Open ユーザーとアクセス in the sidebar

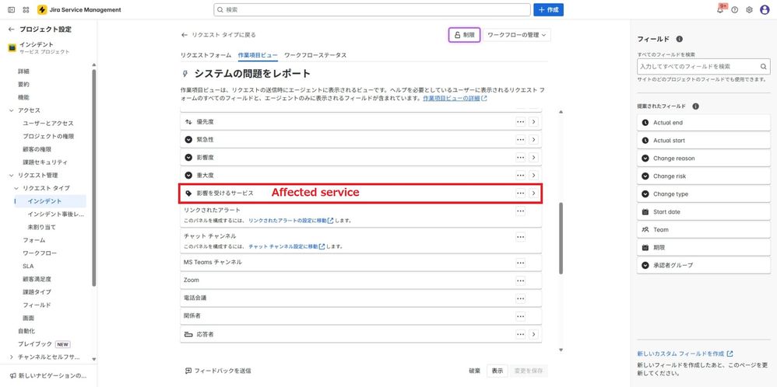[x=48, y=124]
